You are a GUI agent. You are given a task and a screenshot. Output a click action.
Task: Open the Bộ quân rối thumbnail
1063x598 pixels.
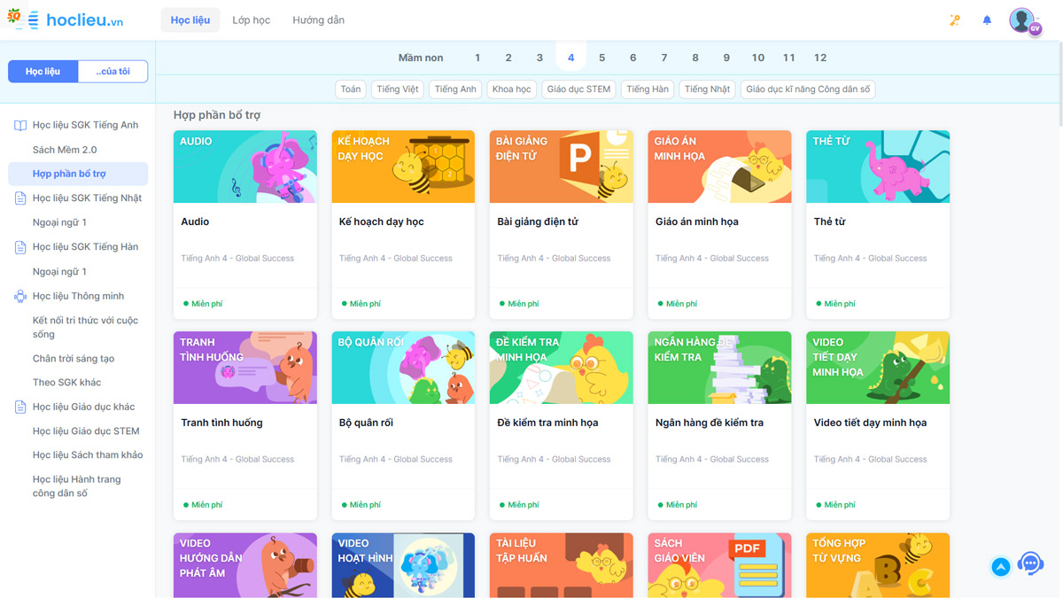coord(403,368)
